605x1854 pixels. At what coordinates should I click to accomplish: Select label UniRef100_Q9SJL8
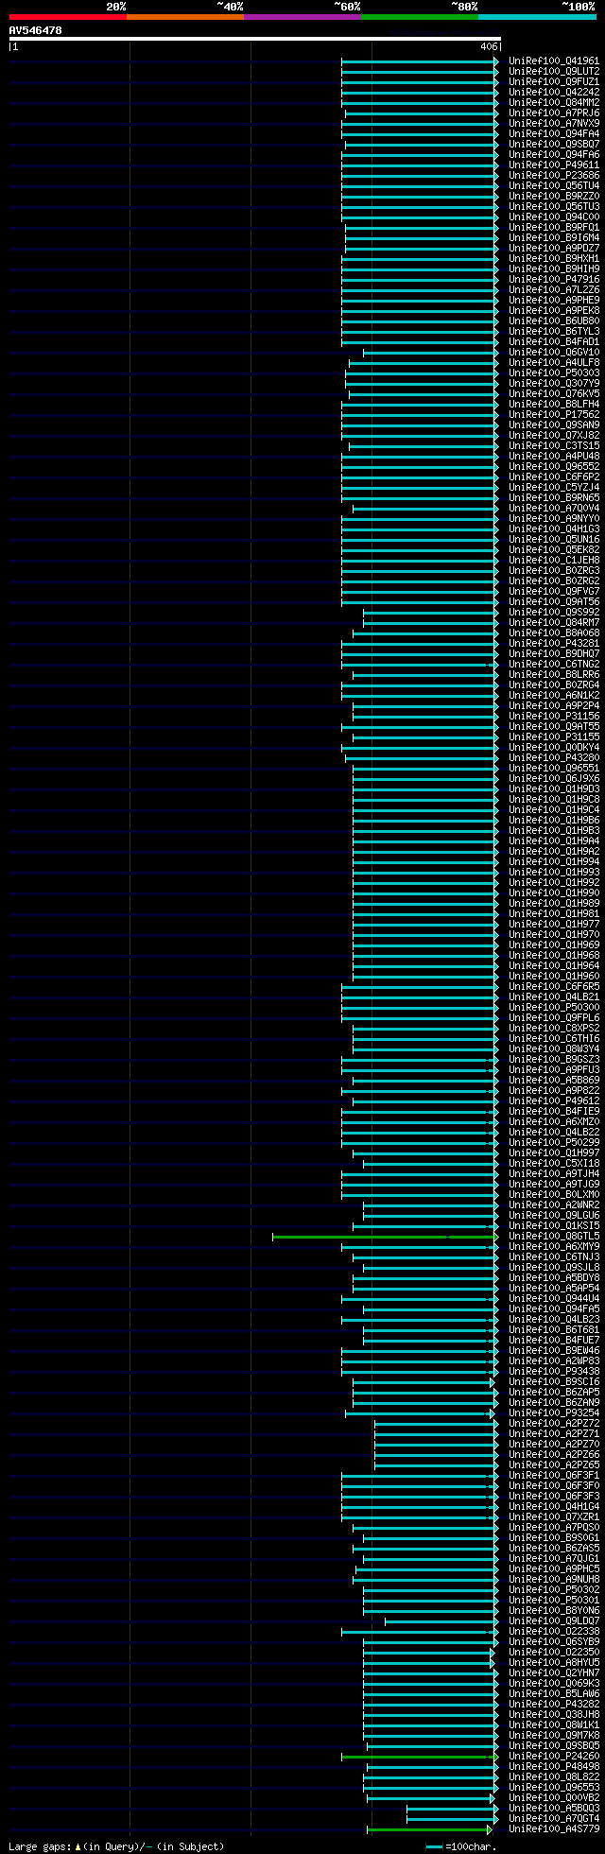pyautogui.click(x=554, y=1267)
